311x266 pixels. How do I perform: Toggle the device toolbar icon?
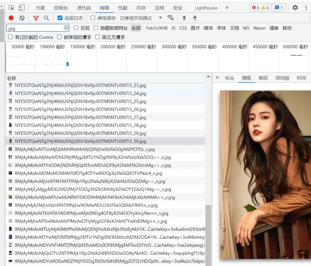pos(21,8)
